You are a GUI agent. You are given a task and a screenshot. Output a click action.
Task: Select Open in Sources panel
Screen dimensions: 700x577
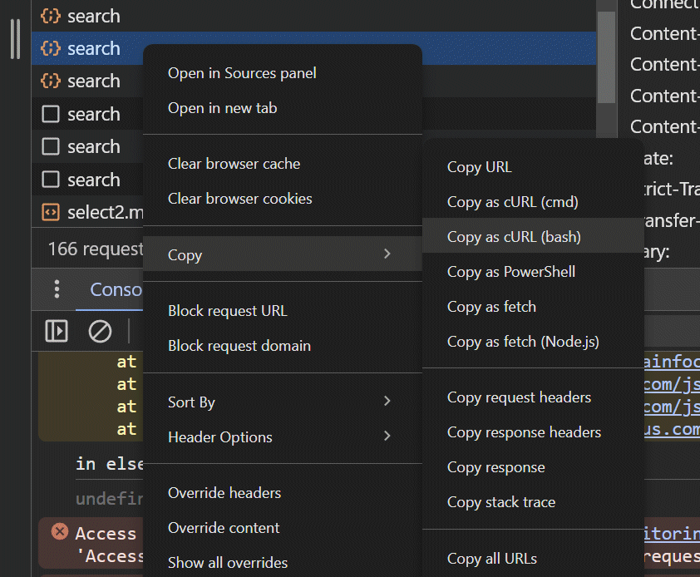coord(242,73)
